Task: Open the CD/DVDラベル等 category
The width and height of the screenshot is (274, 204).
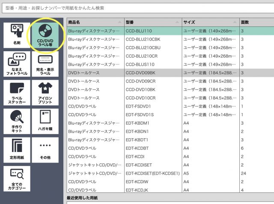Action: [x=45, y=35]
